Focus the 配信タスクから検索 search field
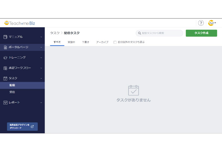Screen dimensions: 222x152 (161, 33)
